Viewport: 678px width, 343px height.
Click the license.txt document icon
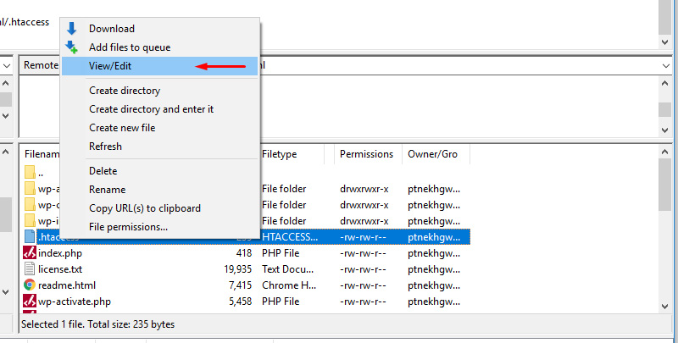30,269
